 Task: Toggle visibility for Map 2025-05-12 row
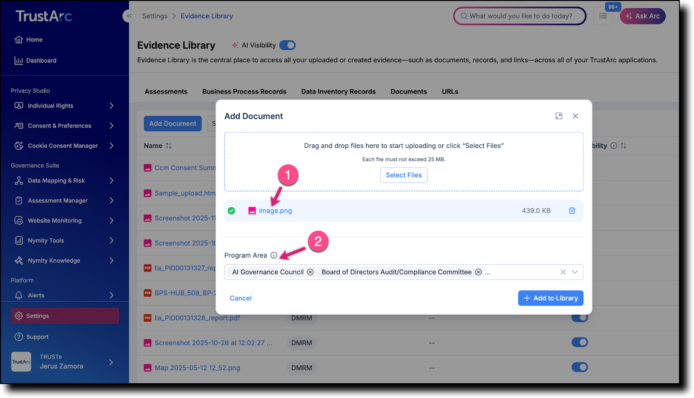(579, 368)
